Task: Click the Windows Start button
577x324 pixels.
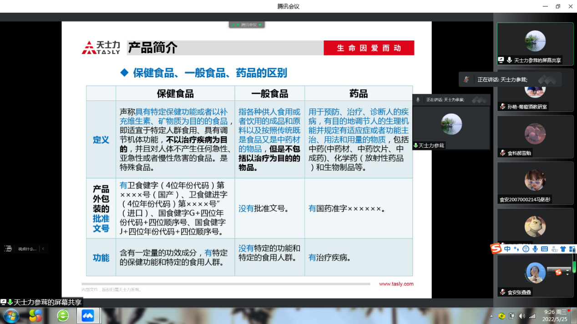Action: (11, 315)
